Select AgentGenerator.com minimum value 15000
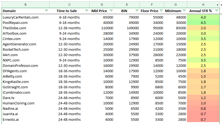222x124 pixels. [x=176, y=44]
